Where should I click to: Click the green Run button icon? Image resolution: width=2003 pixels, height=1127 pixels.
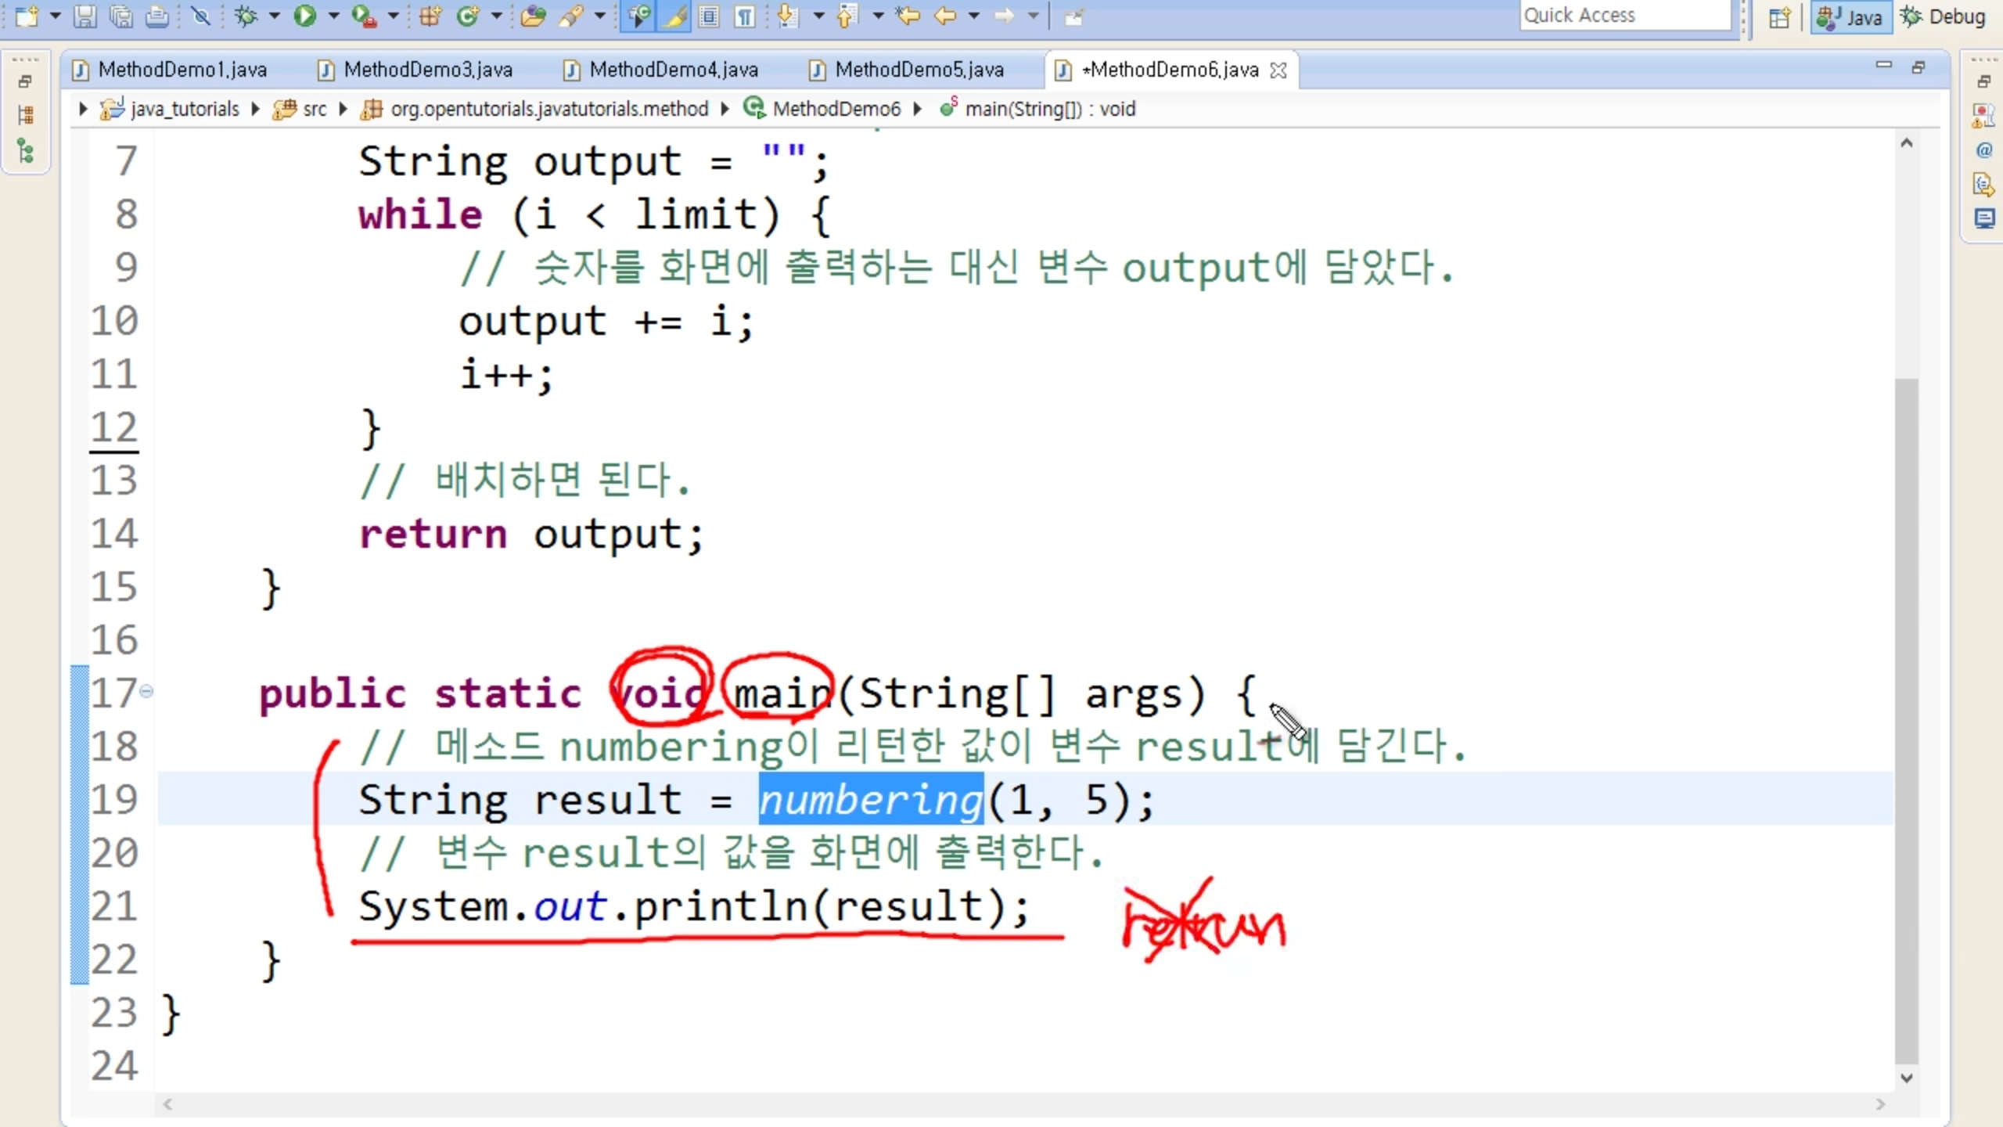(x=304, y=16)
